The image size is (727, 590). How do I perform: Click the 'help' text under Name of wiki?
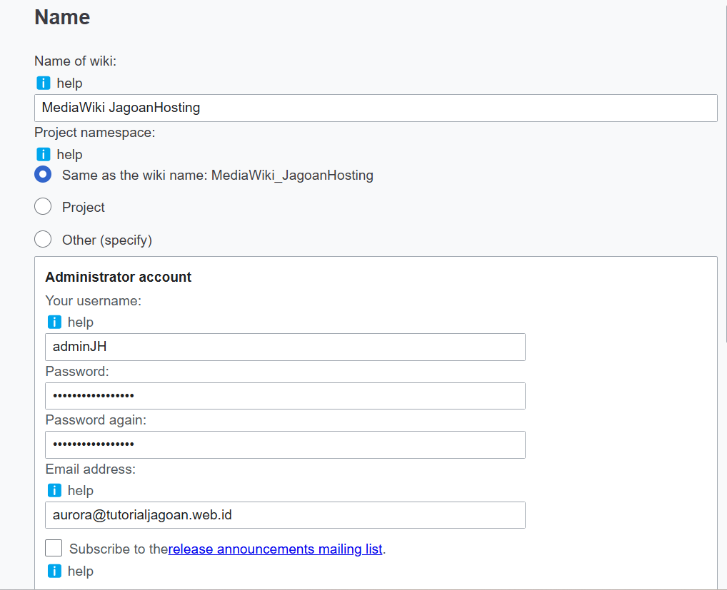click(69, 83)
